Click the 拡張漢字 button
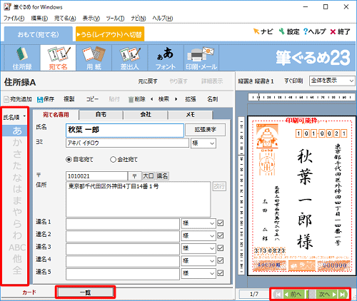Viewport: 357px width, 301px height. 205,130
